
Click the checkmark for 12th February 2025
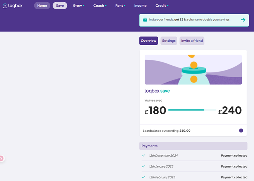(144, 177)
